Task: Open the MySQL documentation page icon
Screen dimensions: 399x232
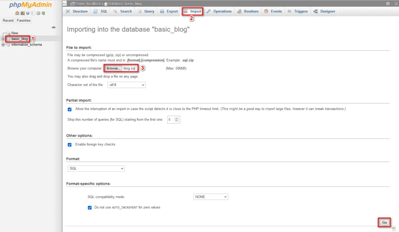Action: [33, 13]
